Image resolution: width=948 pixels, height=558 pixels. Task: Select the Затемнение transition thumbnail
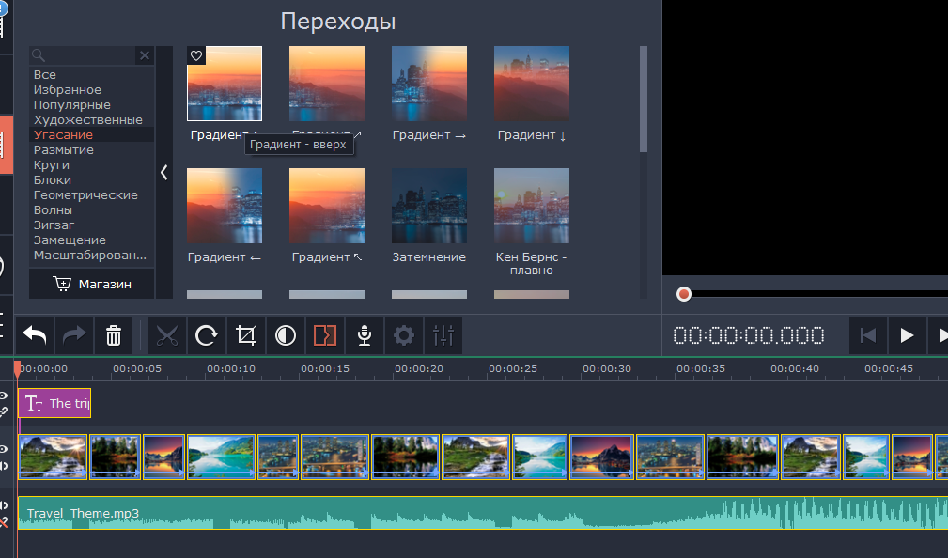429,206
